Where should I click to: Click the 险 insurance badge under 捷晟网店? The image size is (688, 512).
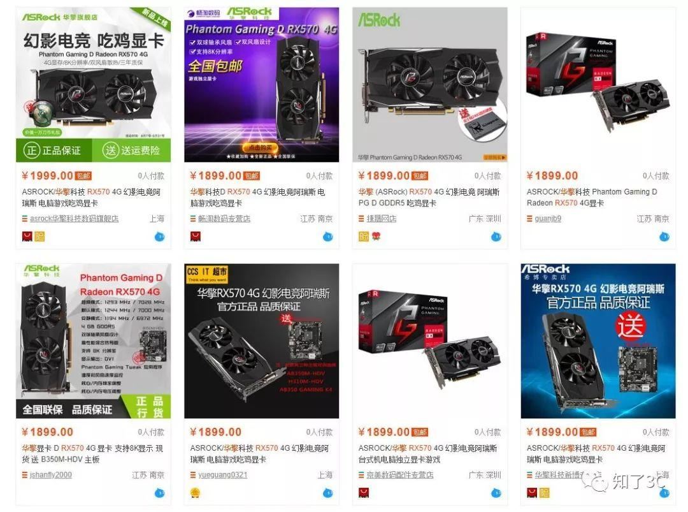point(363,237)
